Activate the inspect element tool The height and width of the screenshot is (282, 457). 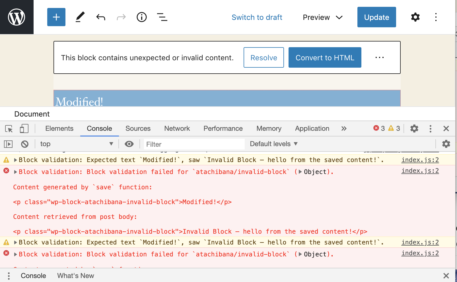pyautogui.click(x=9, y=128)
